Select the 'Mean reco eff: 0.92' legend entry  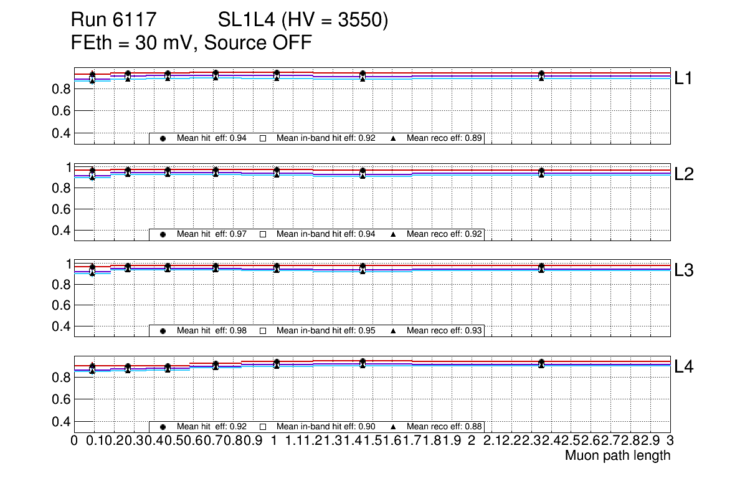pos(445,234)
